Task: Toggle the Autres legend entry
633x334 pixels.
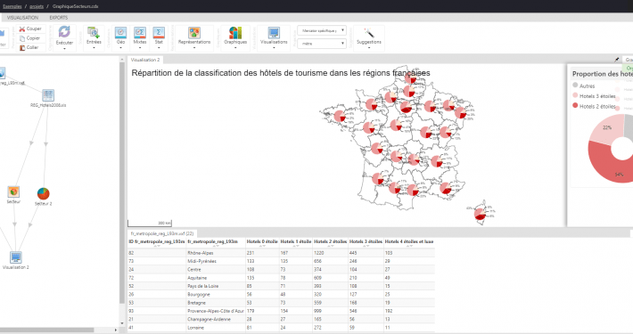Action: point(583,86)
